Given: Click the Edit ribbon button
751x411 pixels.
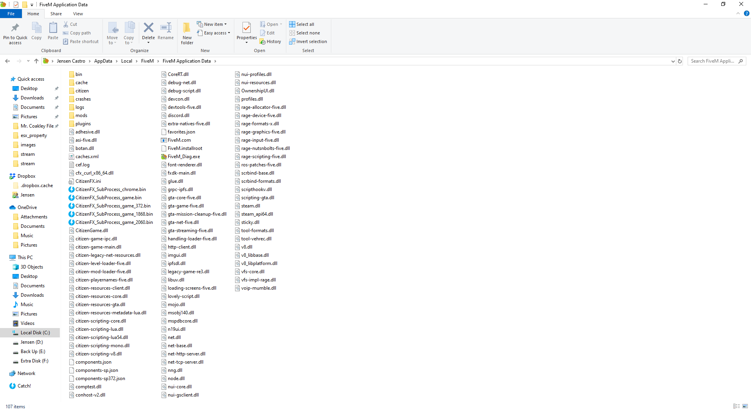Looking at the screenshot, I should click(x=268, y=33).
